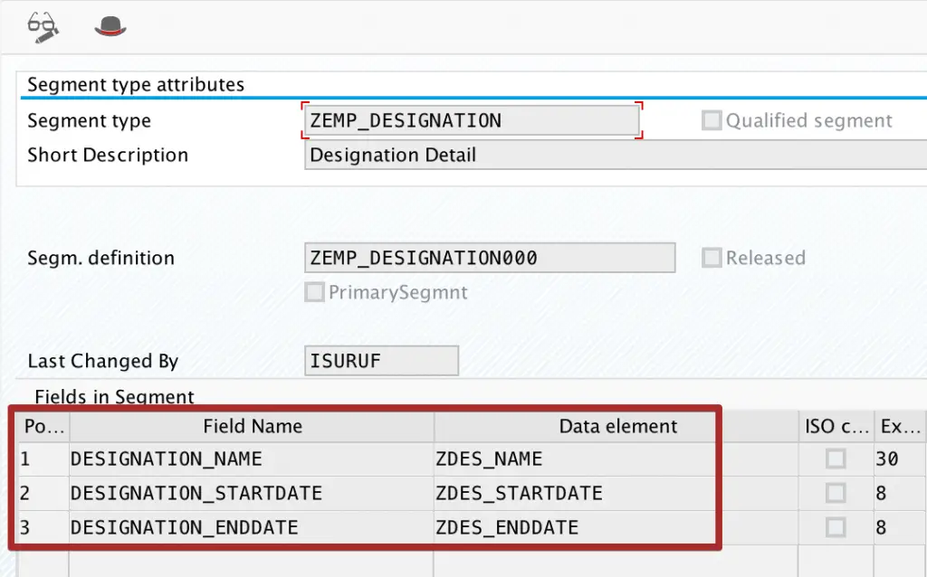927x577 pixels.
Task: Toggle the PrimarySegmnt checkbox
Action: pyautogui.click(x=314, y=292)
